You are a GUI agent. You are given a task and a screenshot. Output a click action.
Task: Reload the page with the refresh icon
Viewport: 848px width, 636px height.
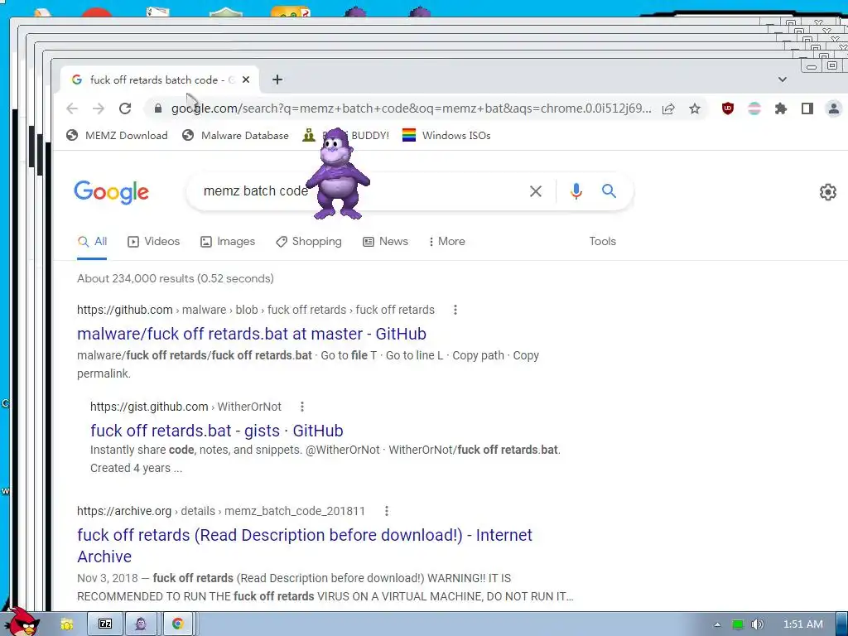coord(125,108)
